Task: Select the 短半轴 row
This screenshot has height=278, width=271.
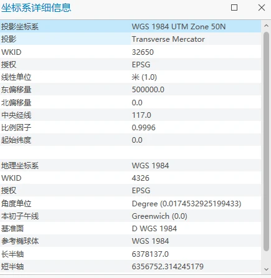Action: pos(130,266)
